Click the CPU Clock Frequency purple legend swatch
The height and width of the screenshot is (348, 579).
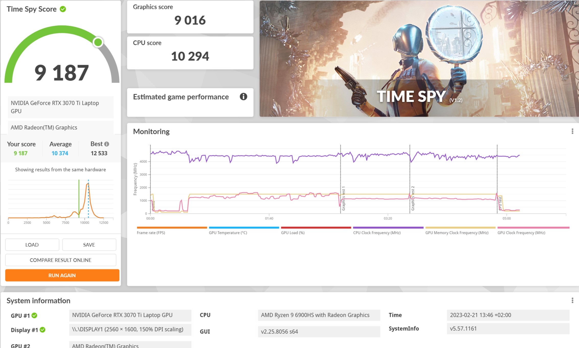coord(388,228)
